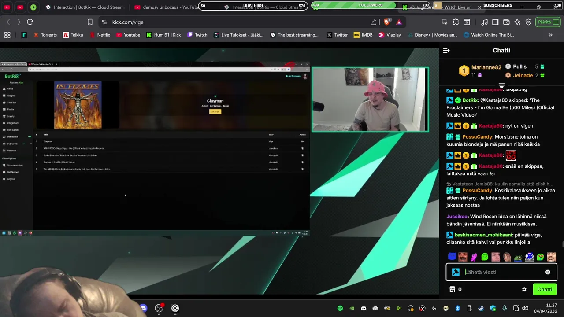Open the Twitch bookmark

pos(197,35)
